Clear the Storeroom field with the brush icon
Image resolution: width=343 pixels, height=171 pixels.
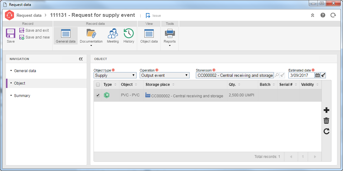(x=283, y=75)
